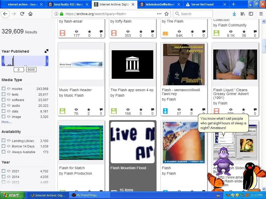Open the Flash for Match item
Image resolution: width=266 pixels, height=199 pixels.
(72, 168)
